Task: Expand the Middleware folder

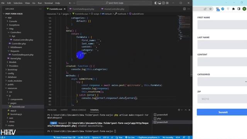Action: [x=16, y=47]
